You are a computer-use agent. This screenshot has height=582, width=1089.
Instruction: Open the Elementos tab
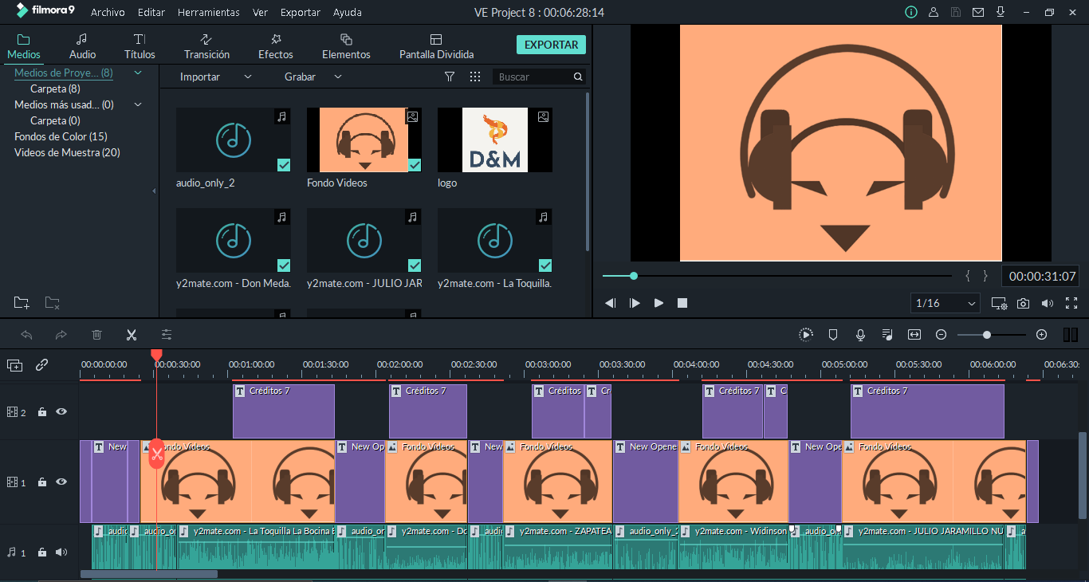pyautogui.click(x=346, y=46)
